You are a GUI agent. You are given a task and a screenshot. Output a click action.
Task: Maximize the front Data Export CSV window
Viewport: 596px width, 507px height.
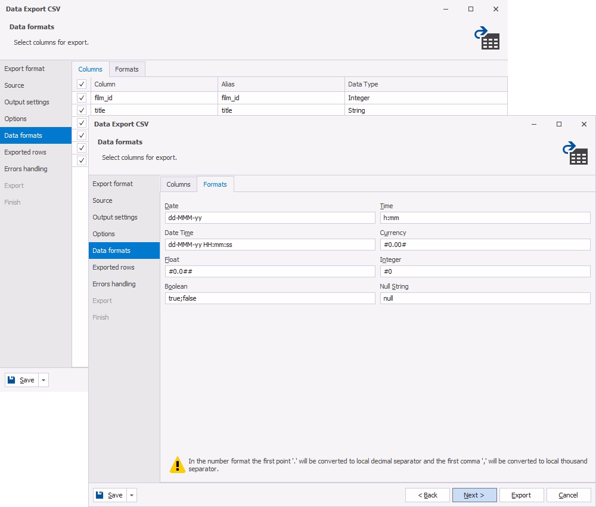coord(559,124)
